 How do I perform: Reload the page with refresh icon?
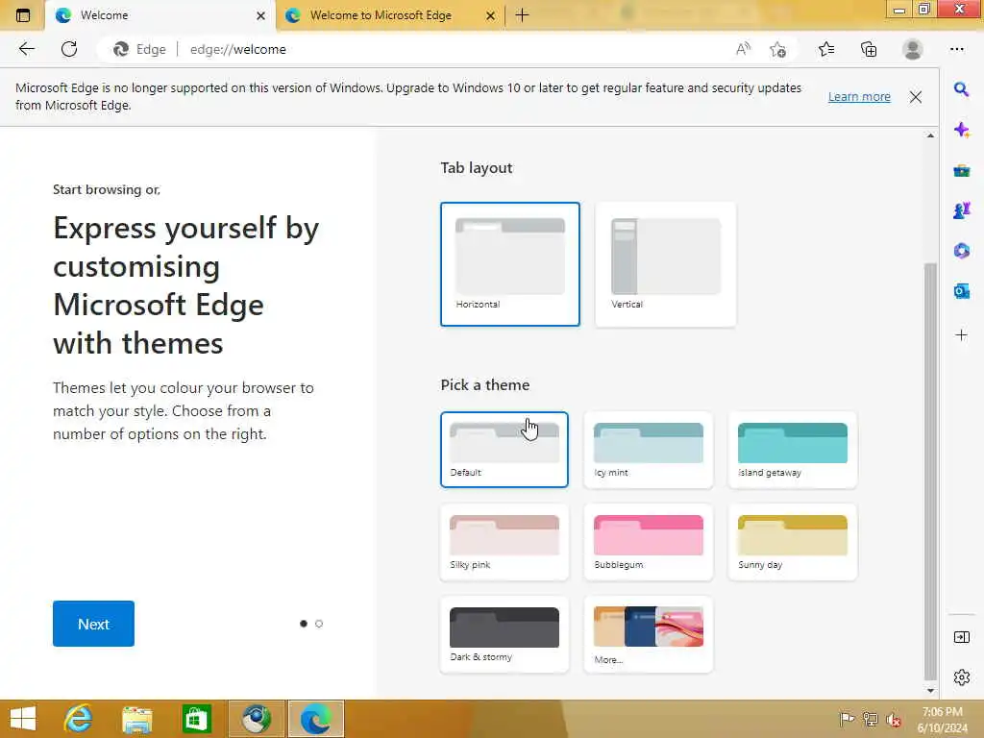69,49
